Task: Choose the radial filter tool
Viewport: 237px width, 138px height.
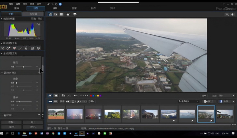Action: (38, 48)
